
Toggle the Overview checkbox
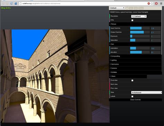[x=133, y=80]
